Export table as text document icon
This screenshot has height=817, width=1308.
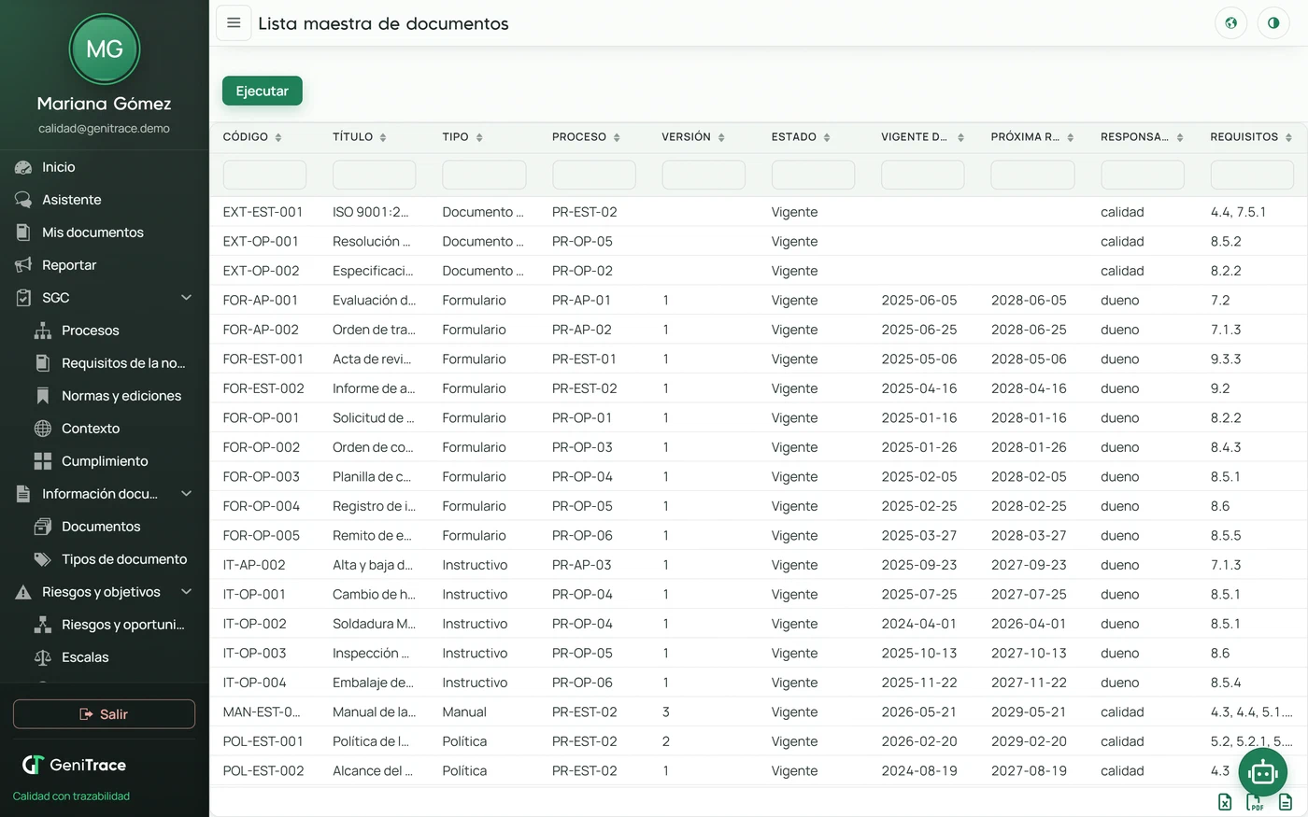pyautogui.click(x=1286, y=802)
